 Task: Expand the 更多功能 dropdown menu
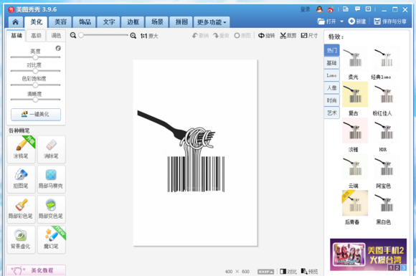click(x=212, y=22)
